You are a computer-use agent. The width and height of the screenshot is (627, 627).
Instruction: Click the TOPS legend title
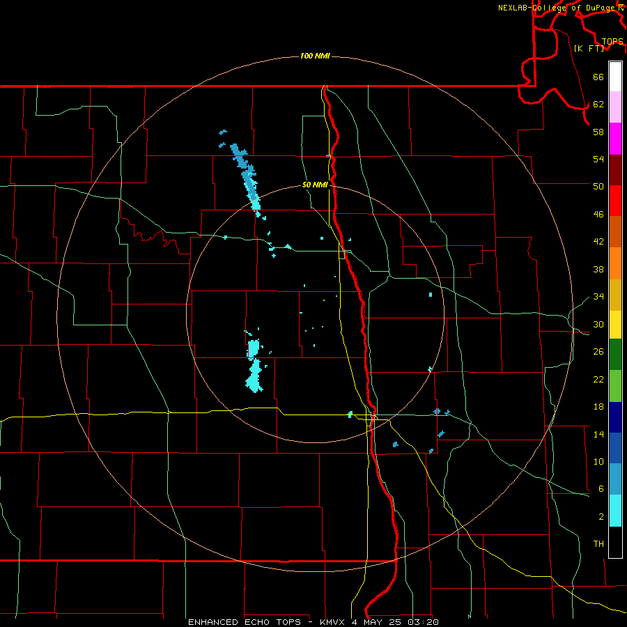(x=612, y=41)
